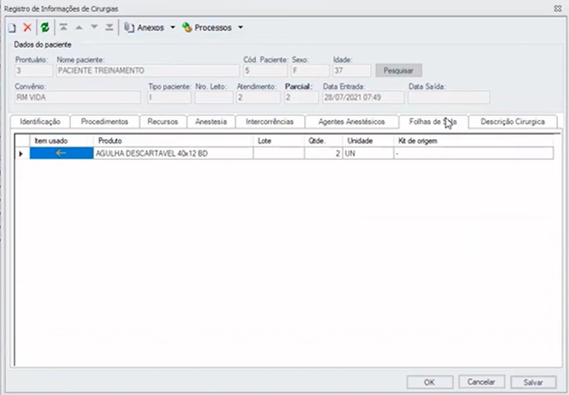Click the Sexo field
The width and height of the screenshot is (569, 395).
coord(311,70)
